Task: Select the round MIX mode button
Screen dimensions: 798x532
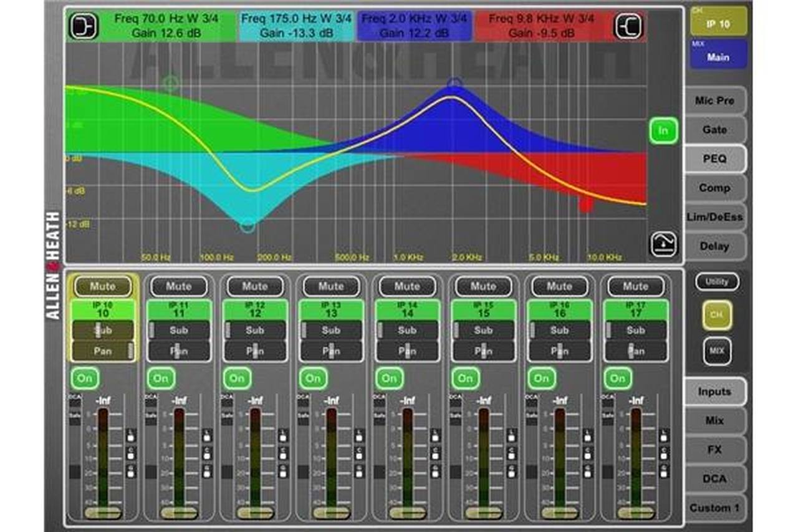Action: click(x=717, y=351)
